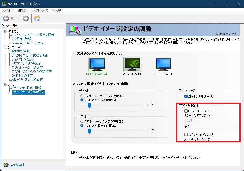Screen dimensions: 244x171
Task: Open the クオリティ 自動 dropdown
Action: coord(212,127)
